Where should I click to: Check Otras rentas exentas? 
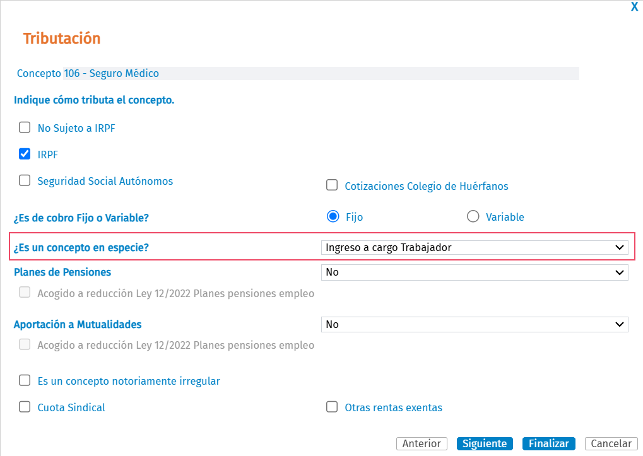coord(332,406)
